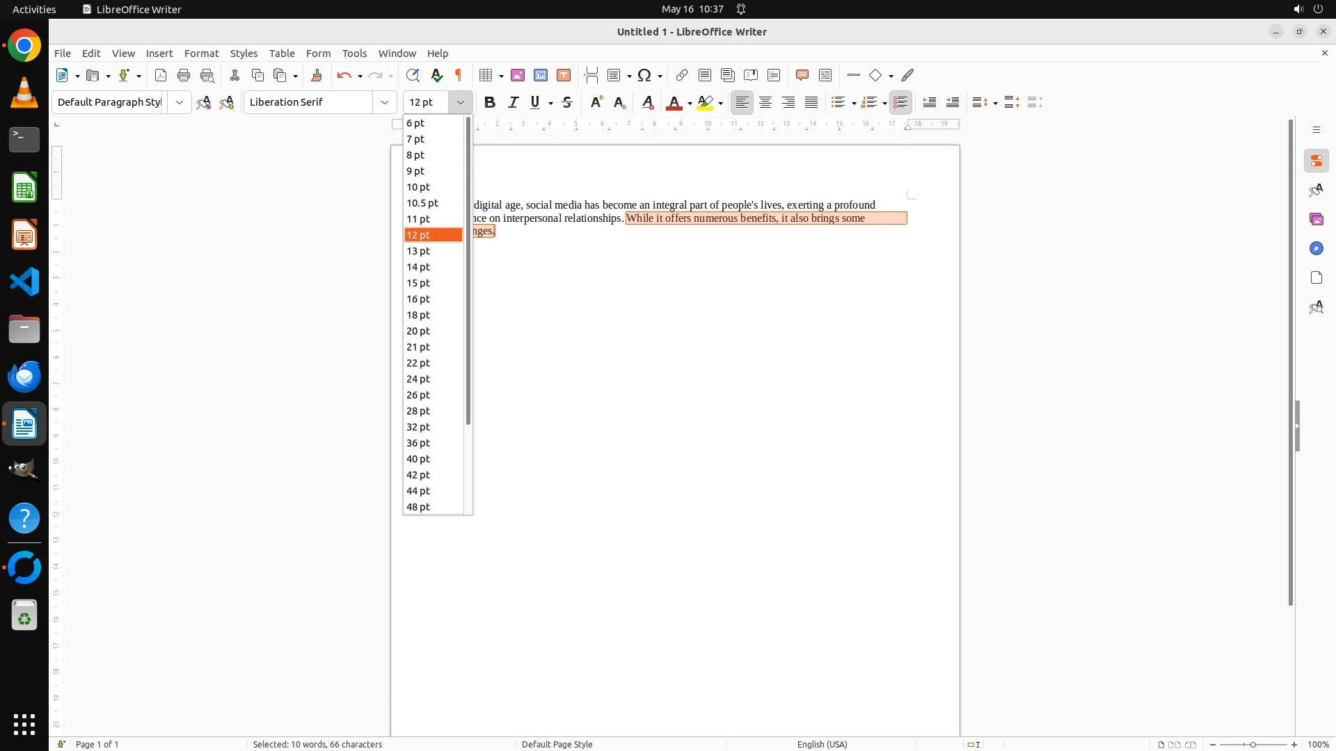
Task: Expand the paragraph style dropdown
Action: 180,102
